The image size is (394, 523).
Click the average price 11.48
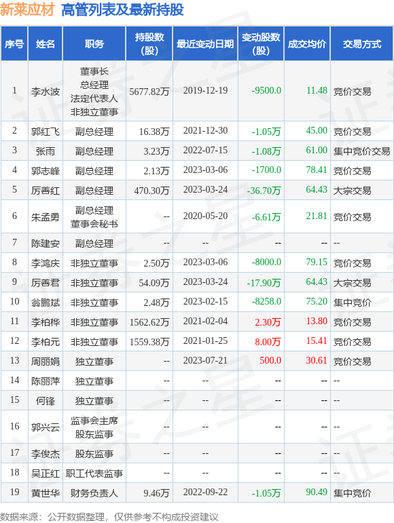tap(317, 90)
